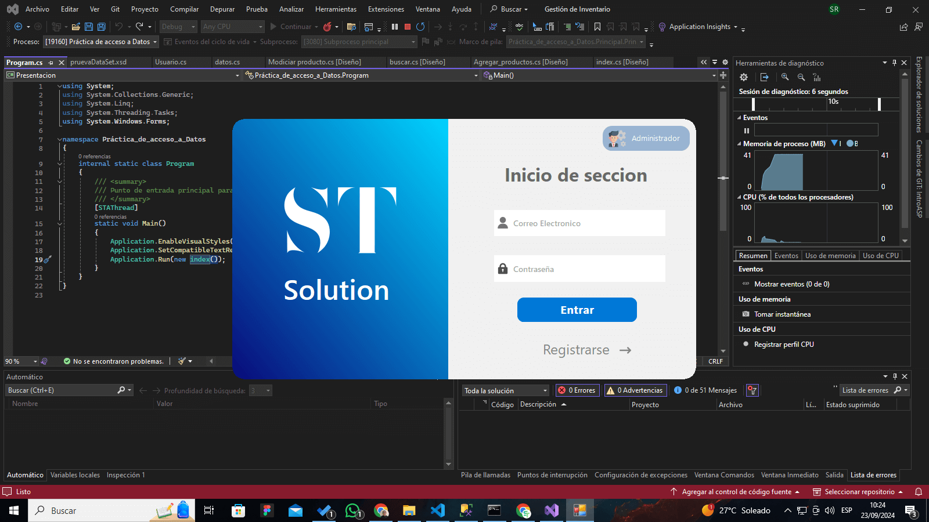Click the Redo arrow icon in toolbar
Image resolution: width=929 pixels, height=522 pixels.
(139, 27)
